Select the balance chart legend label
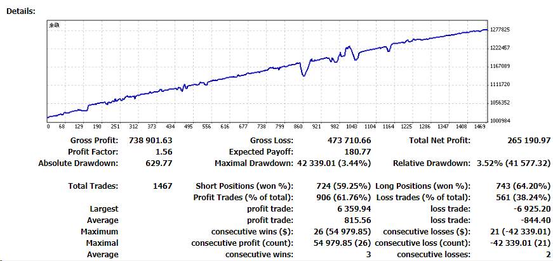The width and height of the screenshot is (553, 261). [54, 25]
